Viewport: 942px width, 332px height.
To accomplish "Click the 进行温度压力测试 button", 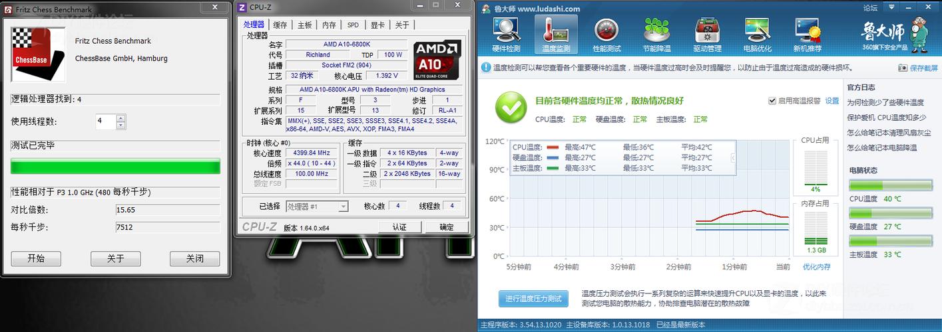I will 533,299.
